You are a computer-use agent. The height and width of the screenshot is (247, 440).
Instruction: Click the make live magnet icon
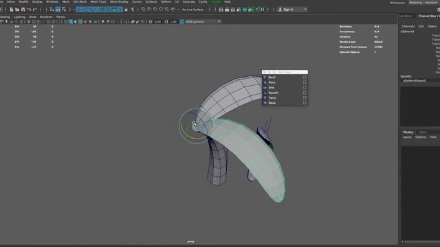173,10
